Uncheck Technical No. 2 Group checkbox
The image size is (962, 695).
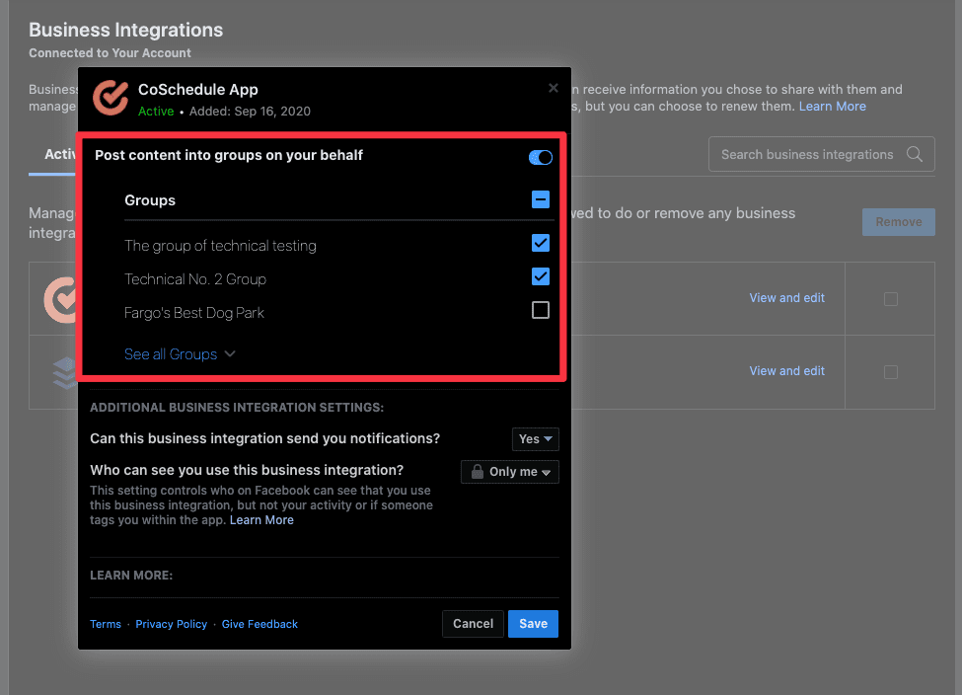pyautogui.click(x=541, y=276)
